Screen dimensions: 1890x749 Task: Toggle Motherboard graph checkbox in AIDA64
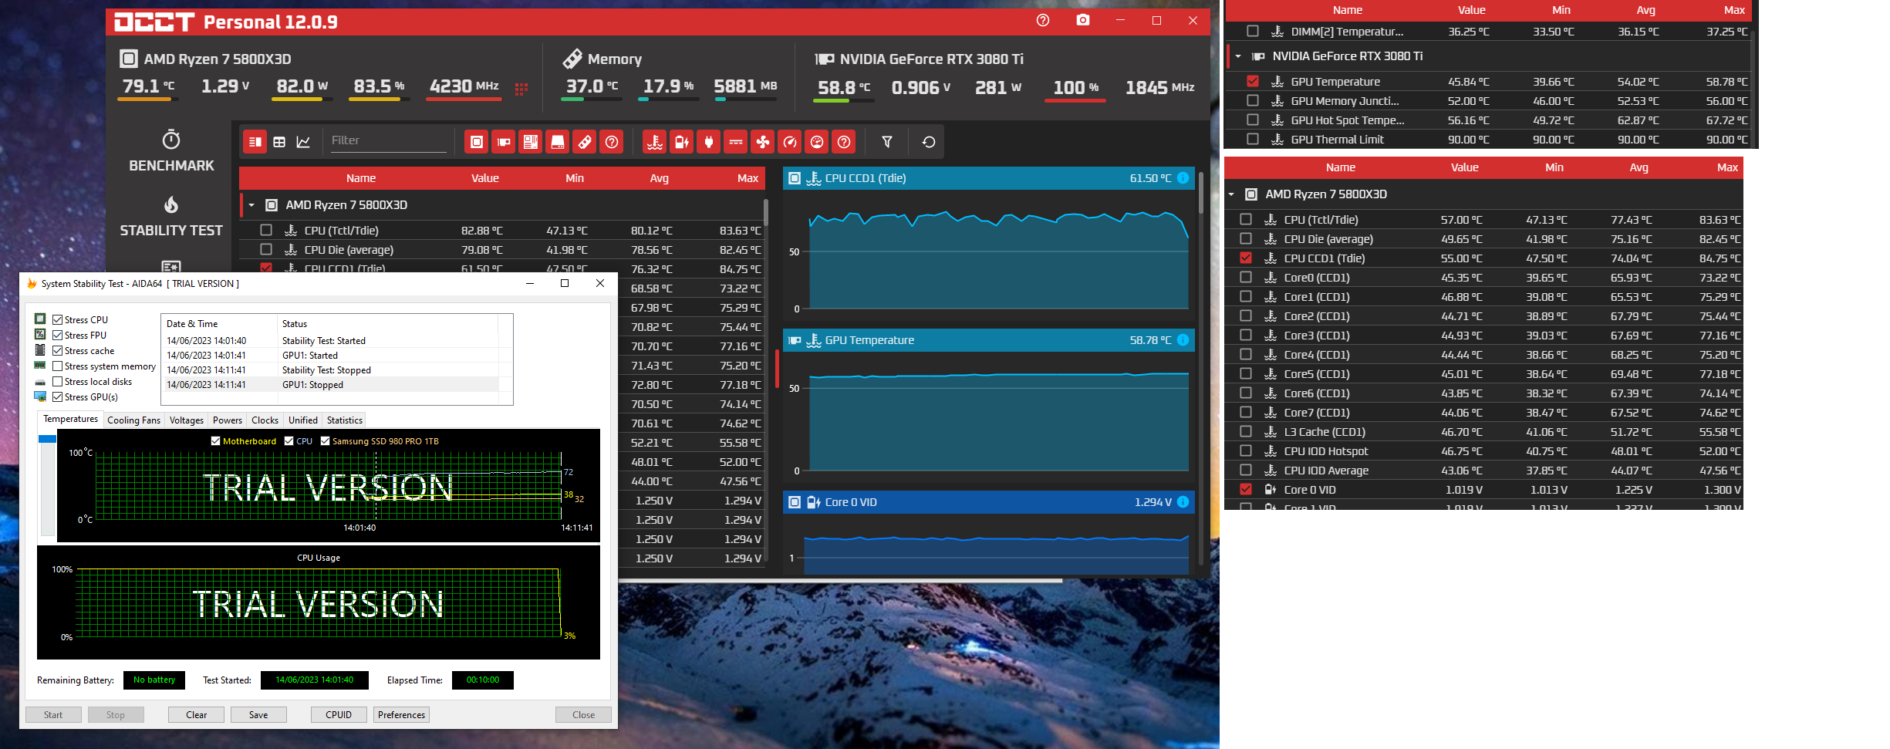(x=215, y=441)
